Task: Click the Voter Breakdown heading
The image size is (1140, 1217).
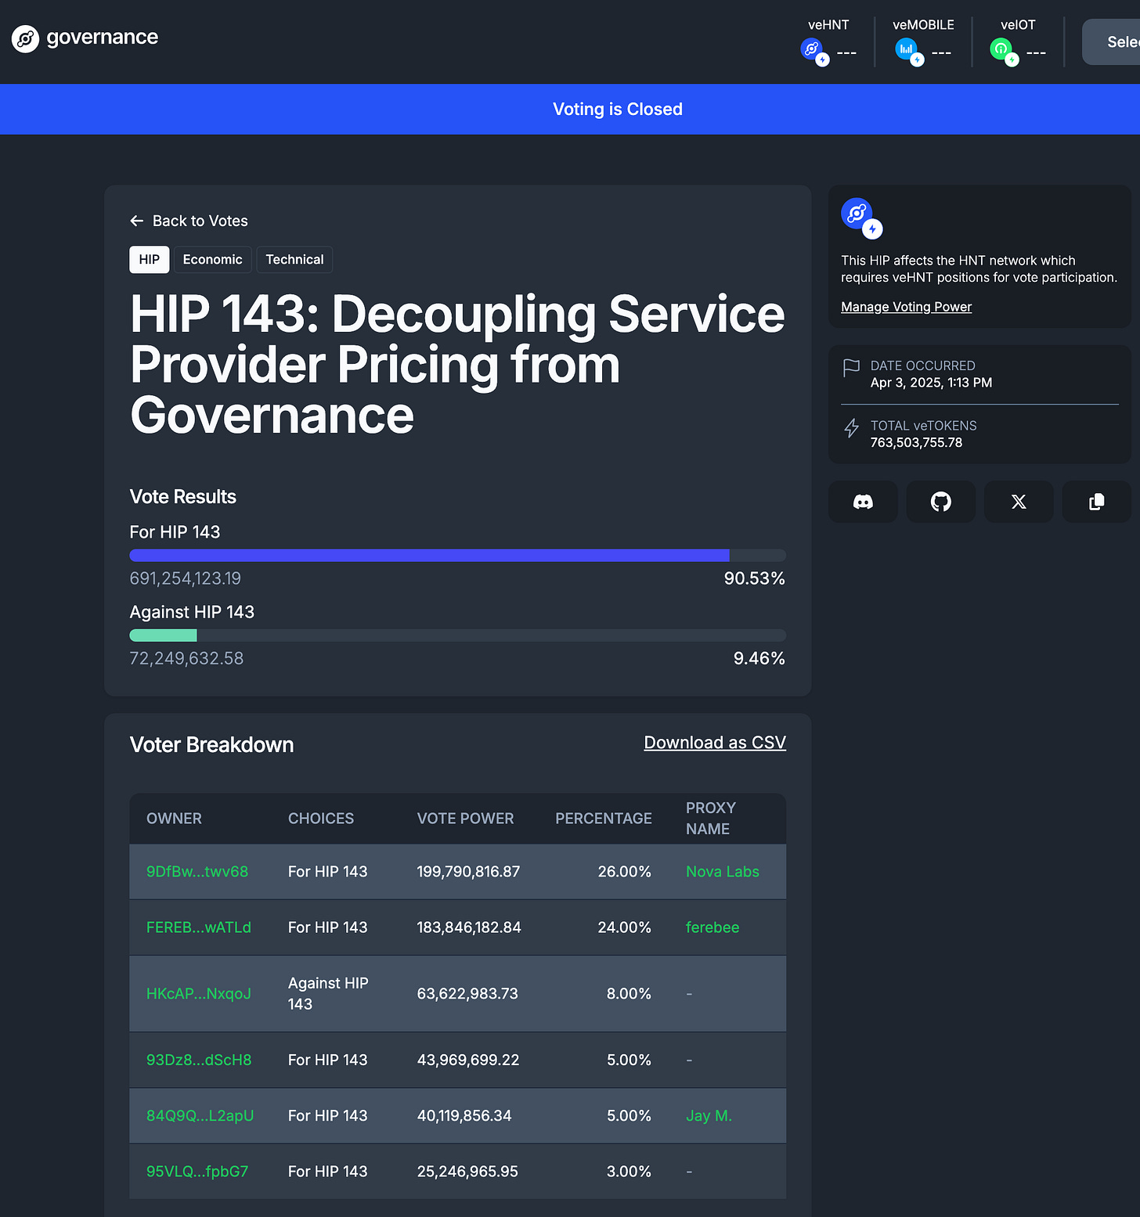Action: tap(211, 745)
